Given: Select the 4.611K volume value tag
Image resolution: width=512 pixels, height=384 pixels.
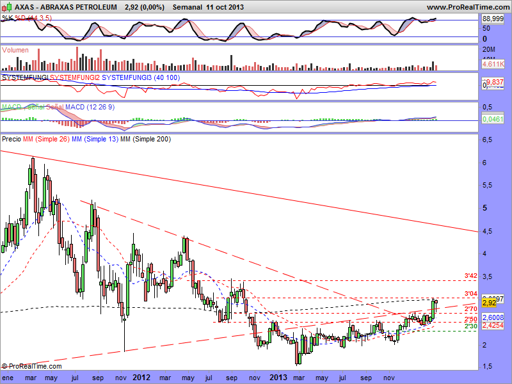Looking at the screenshot, I should (x=493, y=64).
